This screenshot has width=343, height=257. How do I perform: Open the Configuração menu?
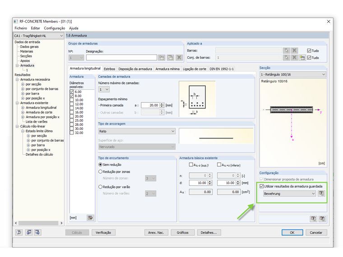pos(55,28)
